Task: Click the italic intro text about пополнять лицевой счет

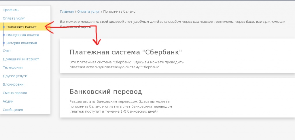Action: (x=172, y=24)
